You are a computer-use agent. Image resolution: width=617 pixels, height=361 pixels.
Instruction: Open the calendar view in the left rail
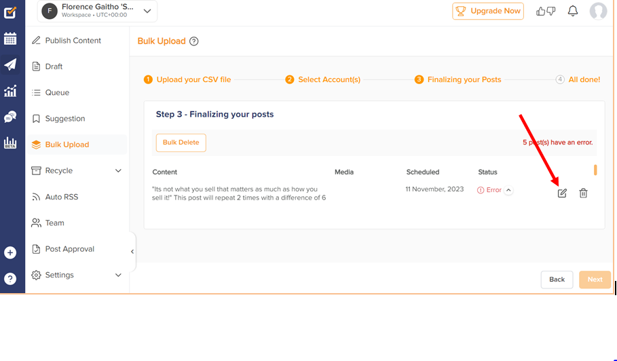click(x=10, y=39)
